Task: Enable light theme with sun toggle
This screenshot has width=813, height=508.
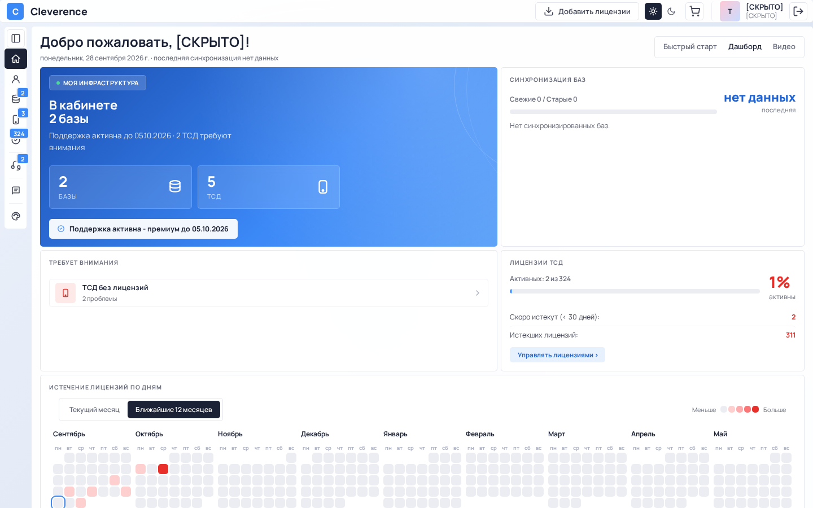Action: point(653,11)
